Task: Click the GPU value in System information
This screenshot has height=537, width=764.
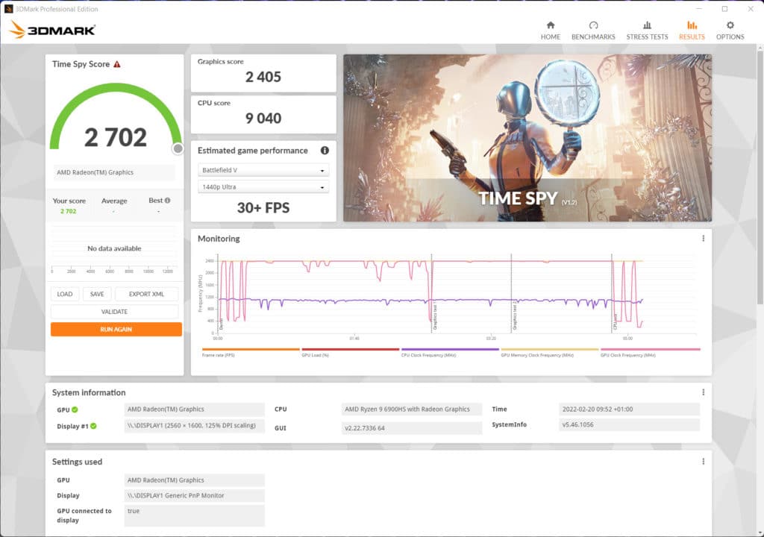Action: click(195, 409)
